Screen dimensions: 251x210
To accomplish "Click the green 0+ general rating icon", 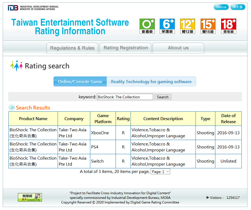I will pos(147,26).
